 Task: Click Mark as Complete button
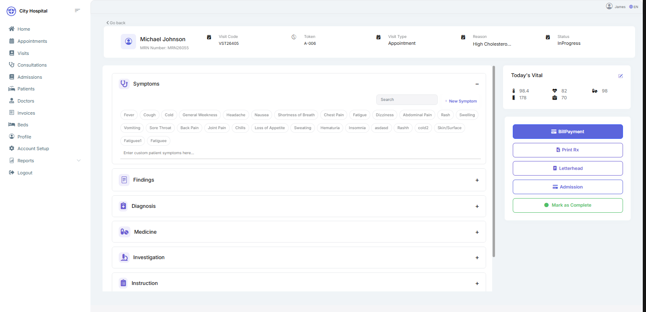(568, 205)
